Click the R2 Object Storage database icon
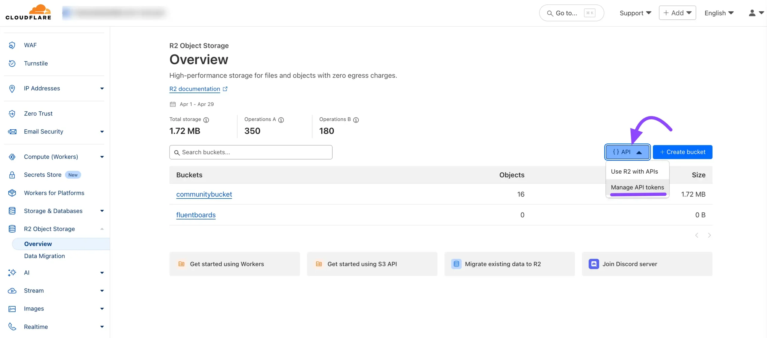The height and width of the screenshot is (338, 767). 12,229
